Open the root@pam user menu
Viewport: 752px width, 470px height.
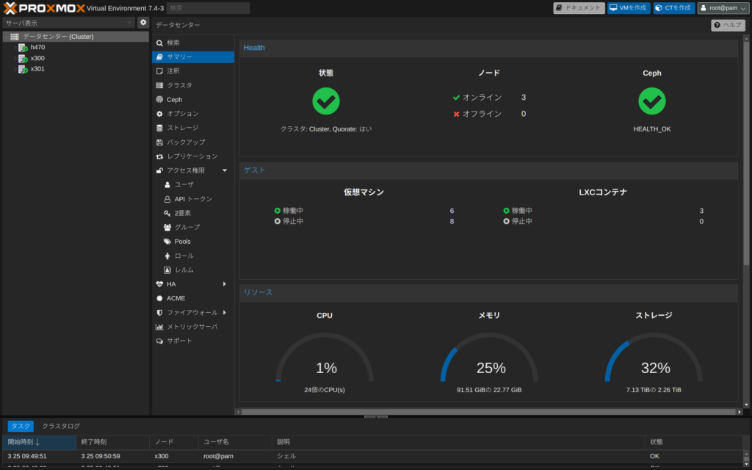point(723,8)
